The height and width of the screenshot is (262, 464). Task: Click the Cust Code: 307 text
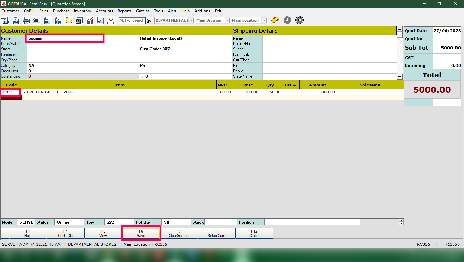(x=155, y=49)
